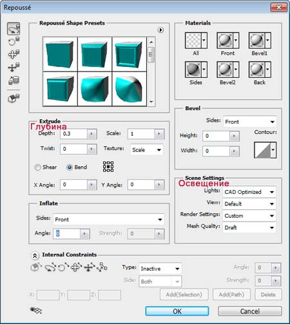The width and height of the screenshot is (290, 324).
Task: Click the Bevel Height input field
Action: 216,136
